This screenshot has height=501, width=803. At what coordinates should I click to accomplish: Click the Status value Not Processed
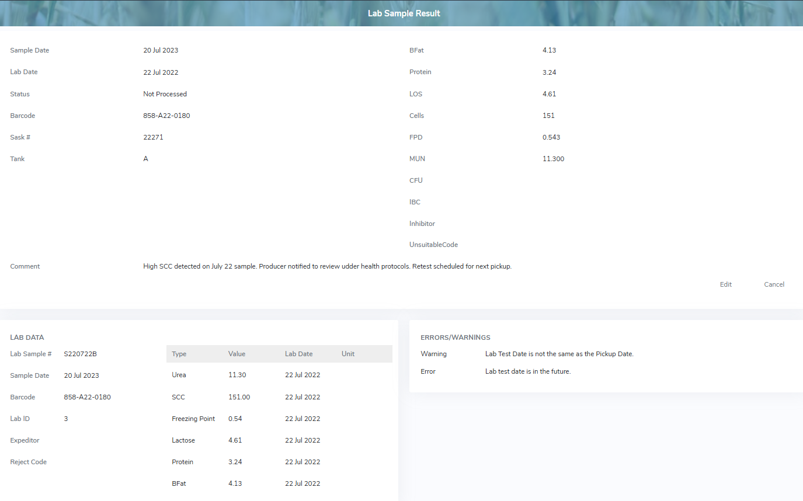pyautogui.click(x=165, y=94)
